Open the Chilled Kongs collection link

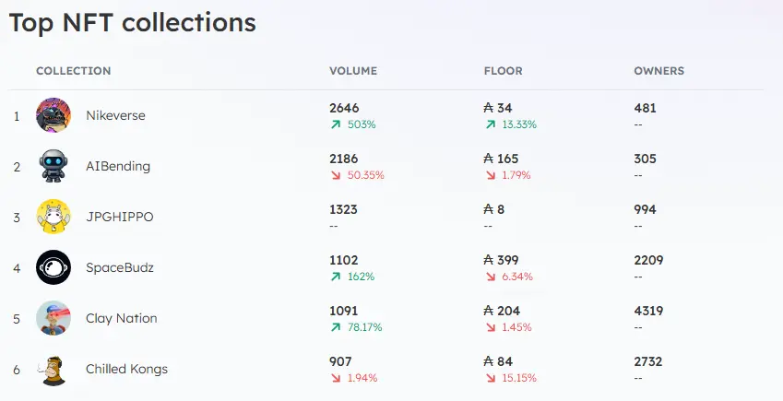coord(126,369)
